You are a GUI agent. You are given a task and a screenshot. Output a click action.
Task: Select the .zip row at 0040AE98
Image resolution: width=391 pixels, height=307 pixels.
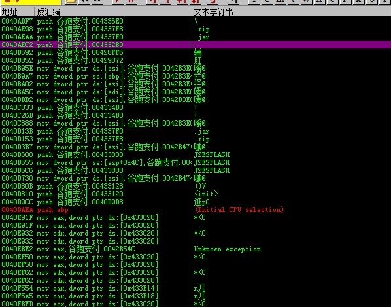195,29
